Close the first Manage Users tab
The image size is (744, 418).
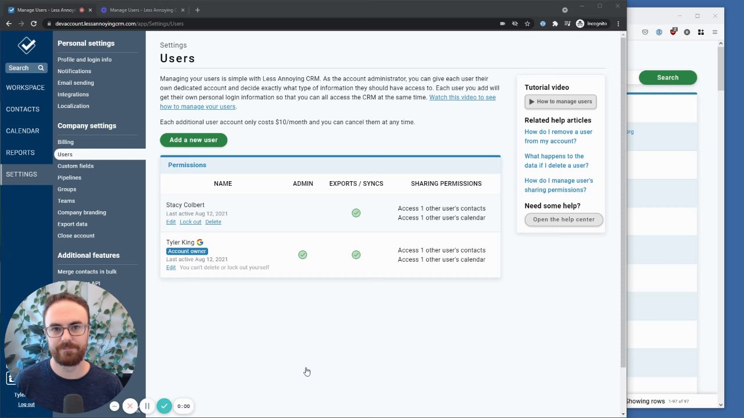[x=90, y=10]
